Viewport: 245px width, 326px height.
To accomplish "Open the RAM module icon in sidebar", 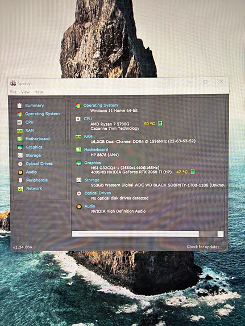I will pos(19,130).
